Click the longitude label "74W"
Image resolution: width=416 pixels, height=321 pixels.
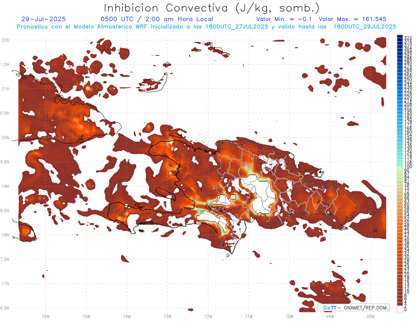(127, 316)
